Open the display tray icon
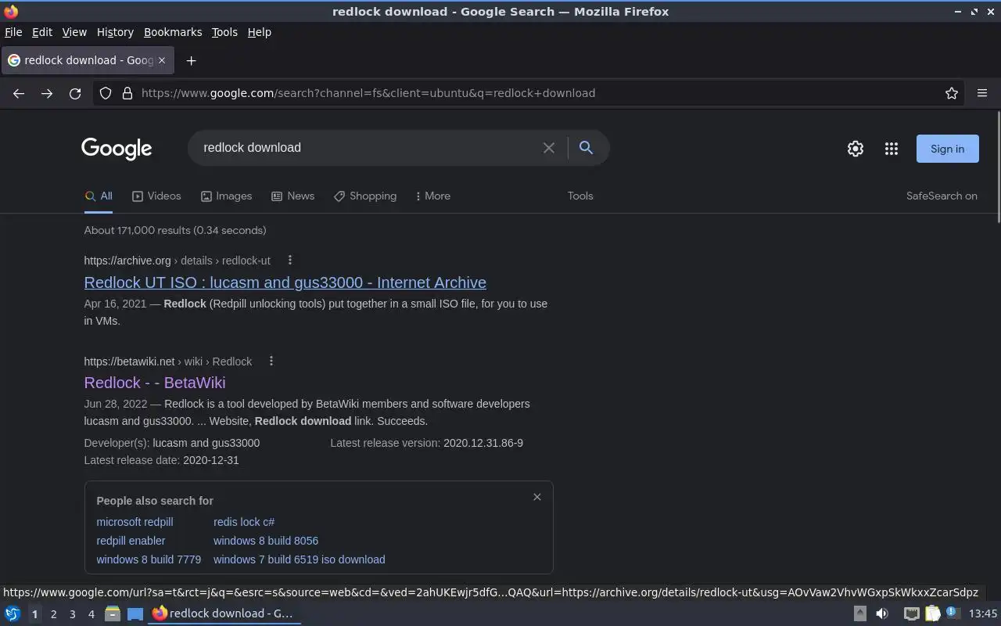 coord(912,613)
